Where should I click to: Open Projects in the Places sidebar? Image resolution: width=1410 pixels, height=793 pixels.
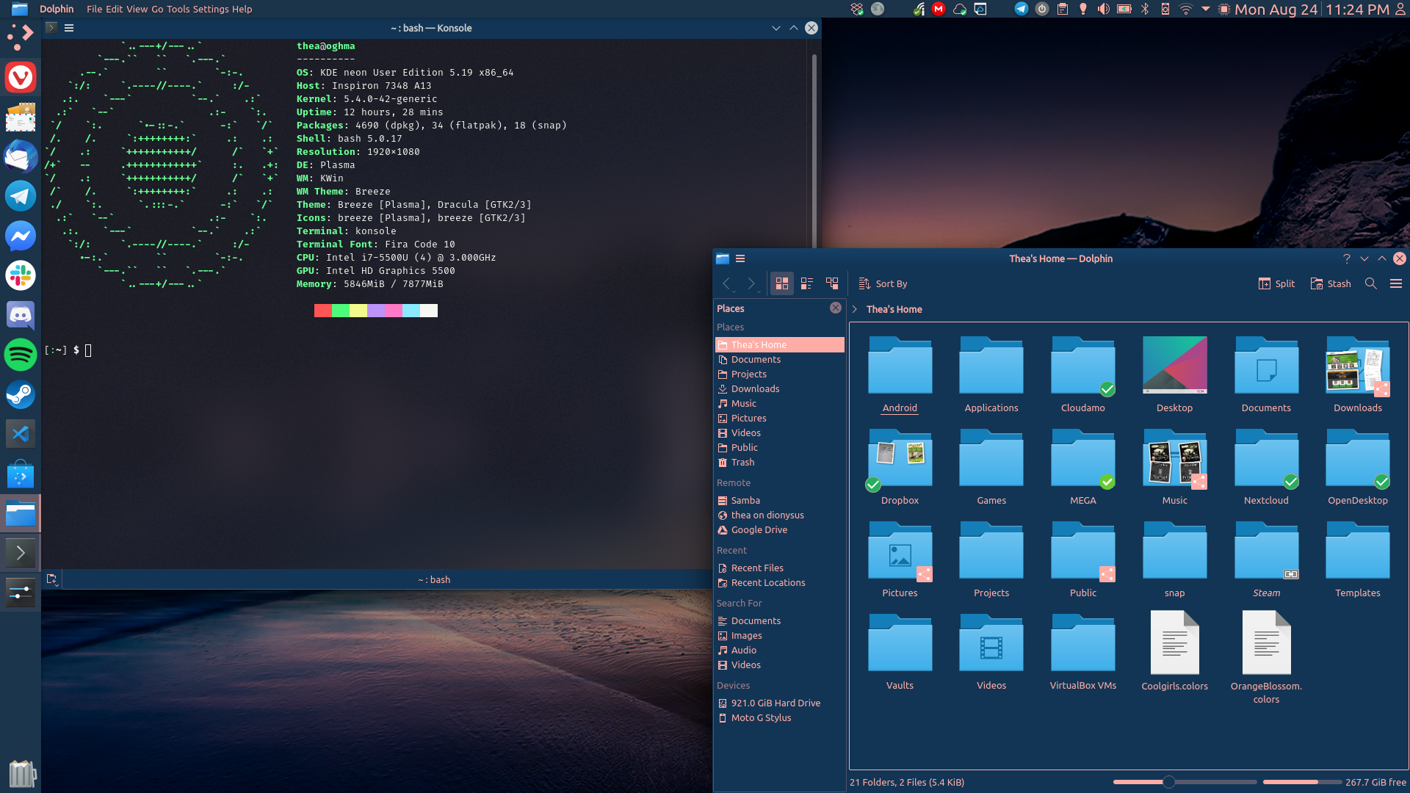point(779,374)
